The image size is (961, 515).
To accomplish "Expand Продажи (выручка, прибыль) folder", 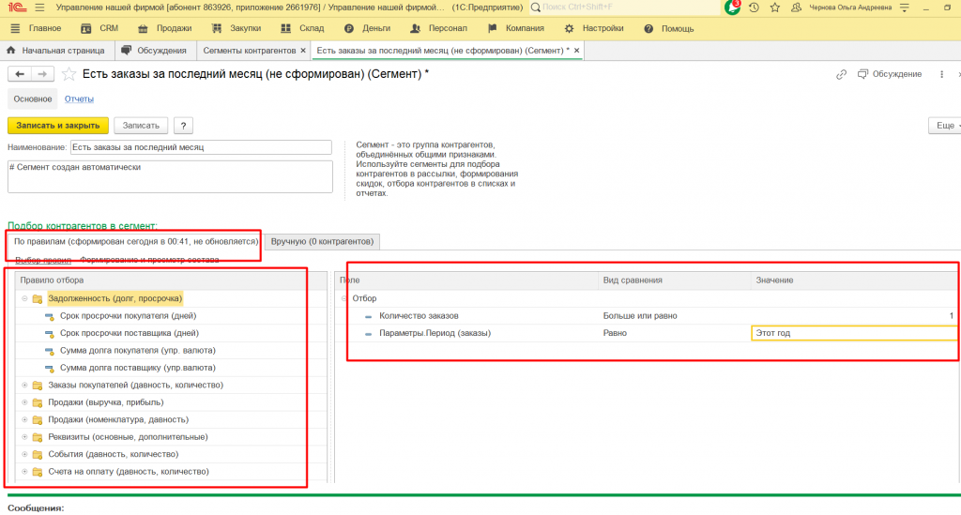I will [24, 402].
